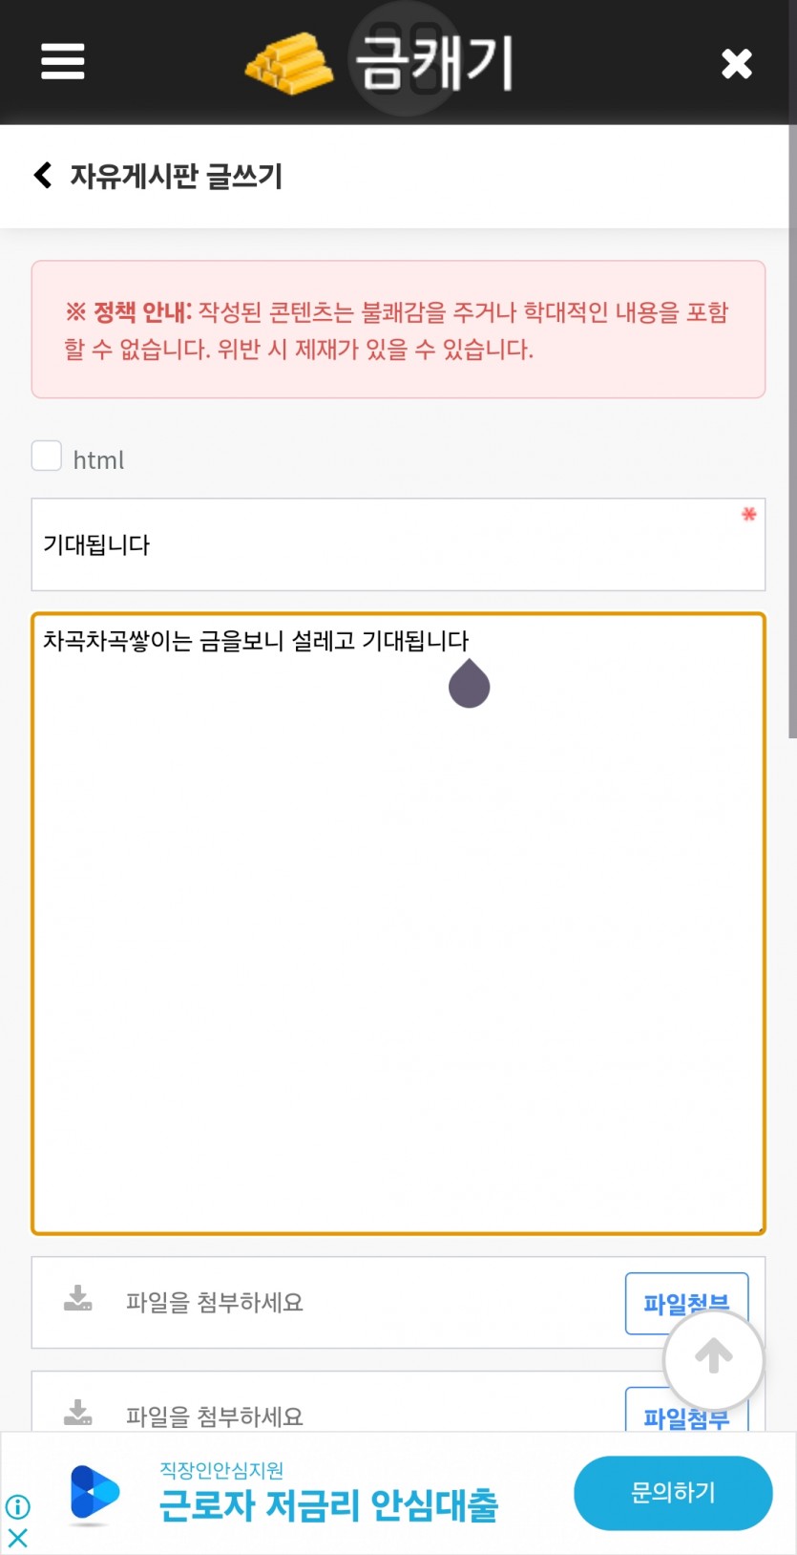
Task: Tap the ad info icon
Action: point(17,1506)
